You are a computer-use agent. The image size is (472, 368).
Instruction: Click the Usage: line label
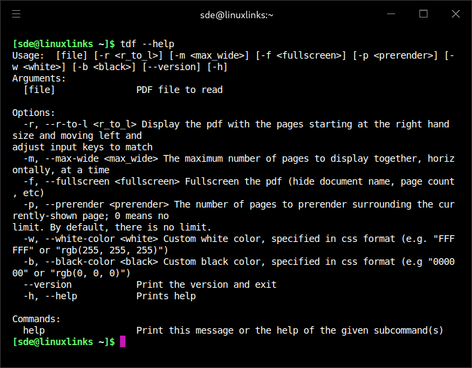point(30,55)
